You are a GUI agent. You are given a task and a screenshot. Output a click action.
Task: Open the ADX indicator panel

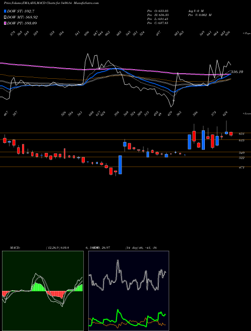point(129,291)
